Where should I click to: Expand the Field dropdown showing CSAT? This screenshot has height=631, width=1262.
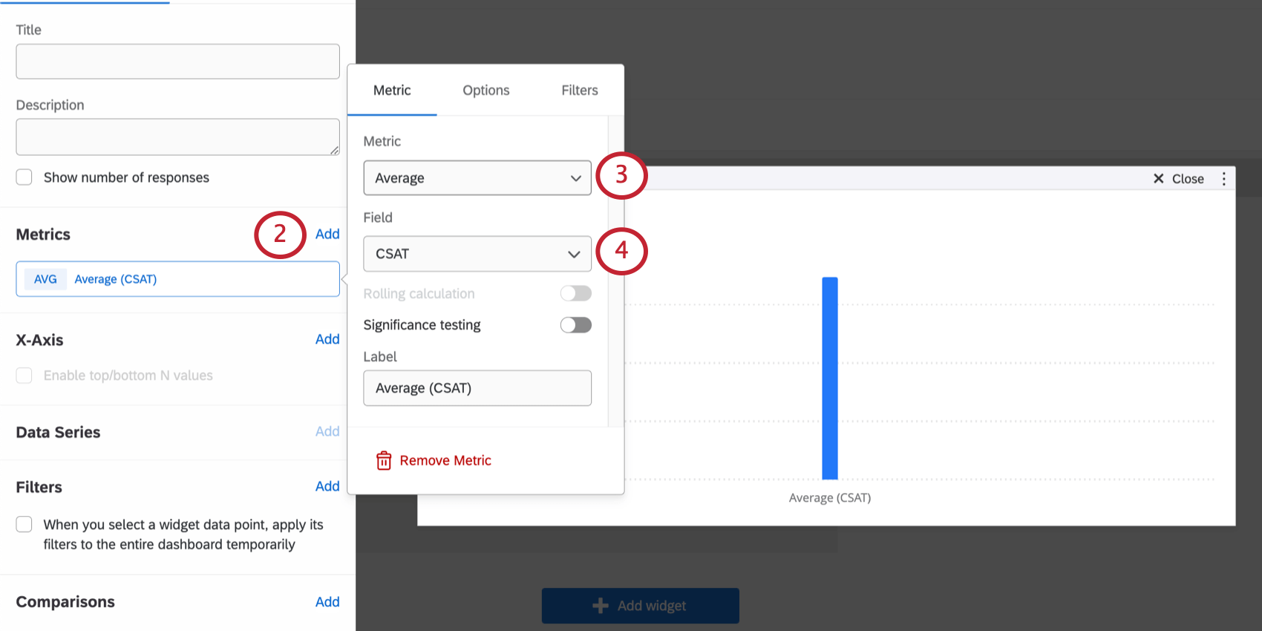coord(477,254)
